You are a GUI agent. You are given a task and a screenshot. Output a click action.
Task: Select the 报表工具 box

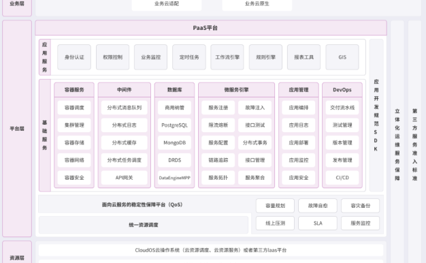(x=304, y=57)
